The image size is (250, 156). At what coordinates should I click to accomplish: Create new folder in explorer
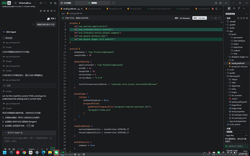(241, 18)
